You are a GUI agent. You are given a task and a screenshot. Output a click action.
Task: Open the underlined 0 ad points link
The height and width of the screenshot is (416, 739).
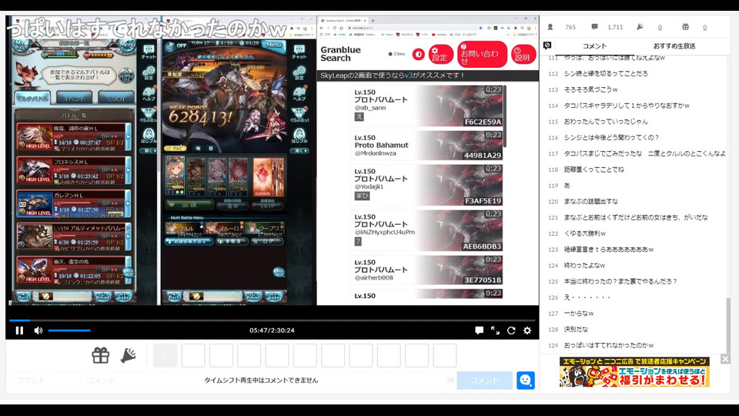pyautogui.click(x=660, y=28)
